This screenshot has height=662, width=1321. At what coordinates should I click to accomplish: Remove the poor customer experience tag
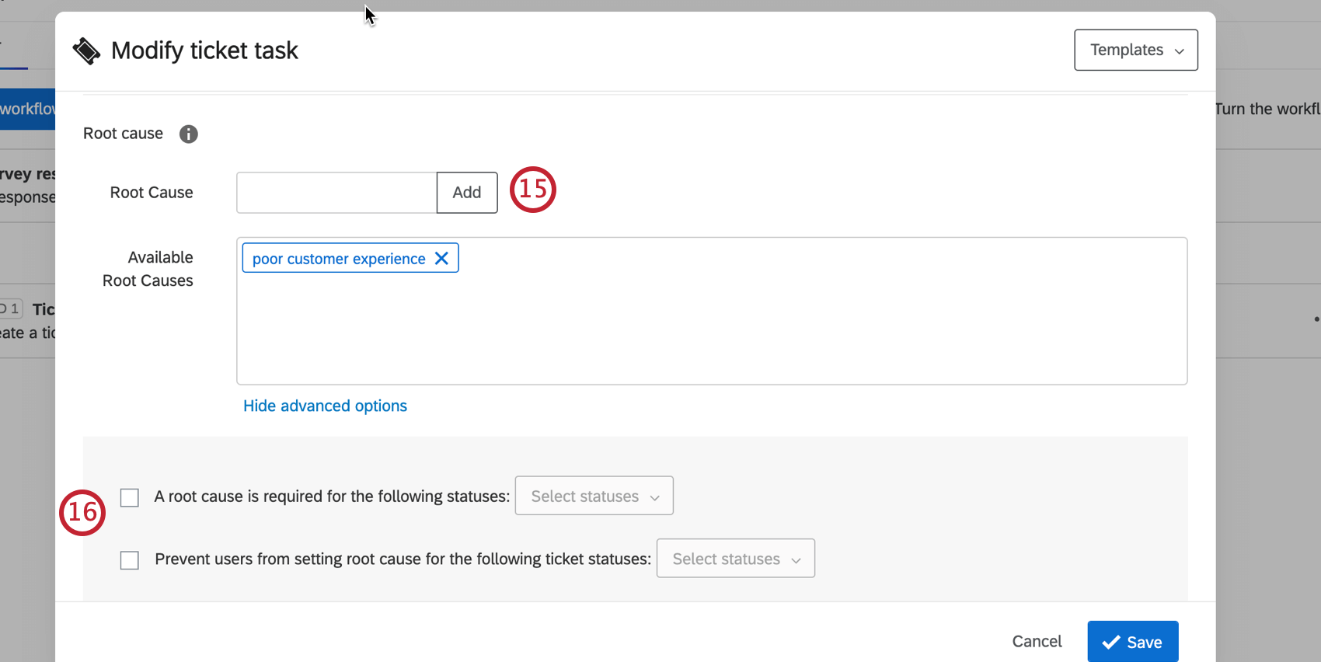pos(441,258)
